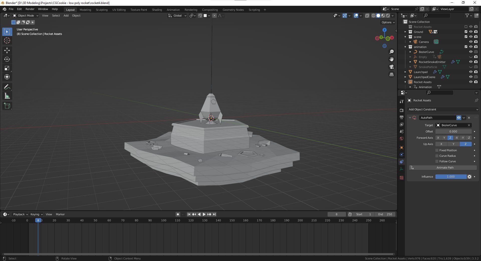Expand the Ground collection in outliner
This screenshot has width=481, height=261.
(405, 32)
